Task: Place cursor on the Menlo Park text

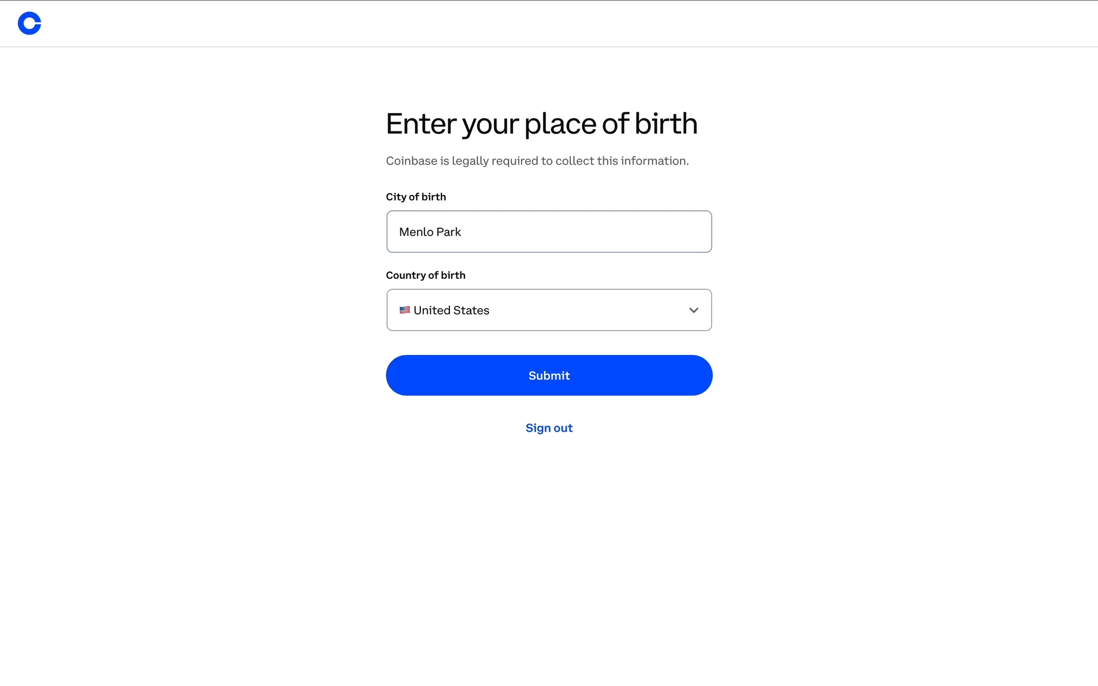Action: [x=430, y=232]
